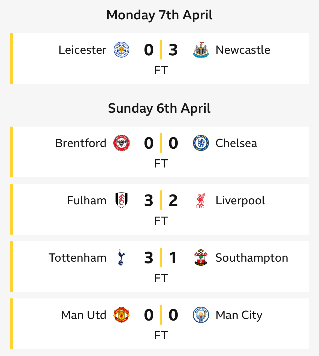
Task: Click the Brentford bee crest
Action: click(x=121, y=143)
